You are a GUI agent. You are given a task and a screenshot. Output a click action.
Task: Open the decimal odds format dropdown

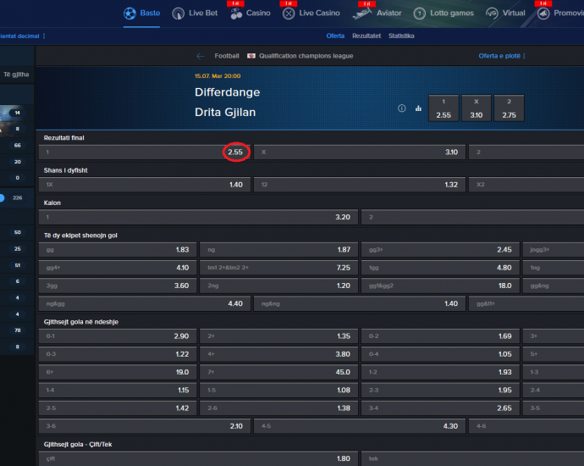22,36
